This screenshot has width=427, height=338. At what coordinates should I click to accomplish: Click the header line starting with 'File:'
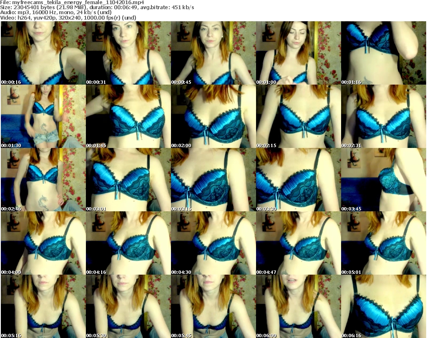[72, 3]
